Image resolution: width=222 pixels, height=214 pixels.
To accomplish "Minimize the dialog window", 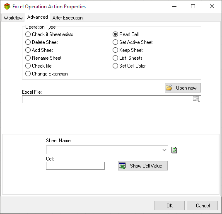I will click(x=174, y=6).
